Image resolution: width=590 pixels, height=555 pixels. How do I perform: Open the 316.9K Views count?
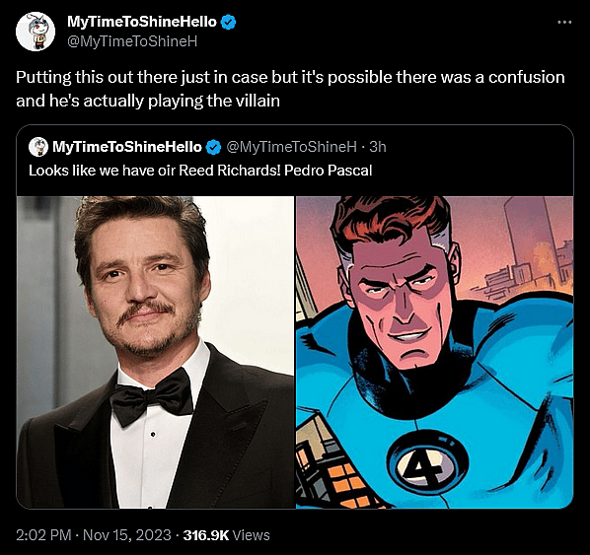point(226,534)
